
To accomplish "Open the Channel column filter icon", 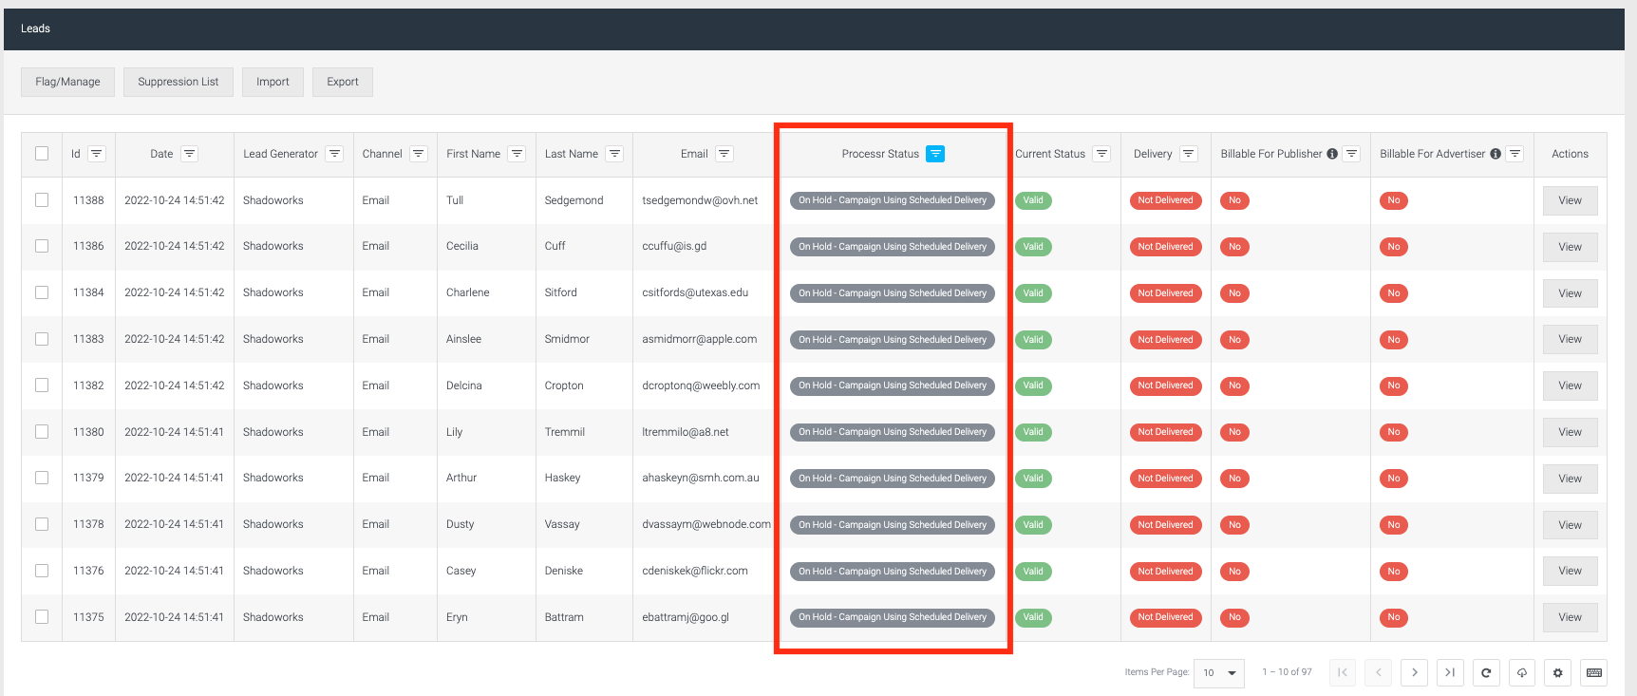I will pos(419,154).
